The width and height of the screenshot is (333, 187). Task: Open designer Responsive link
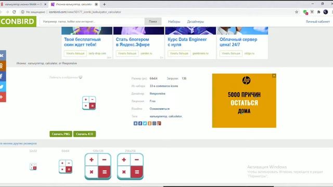tap(157, 94)
